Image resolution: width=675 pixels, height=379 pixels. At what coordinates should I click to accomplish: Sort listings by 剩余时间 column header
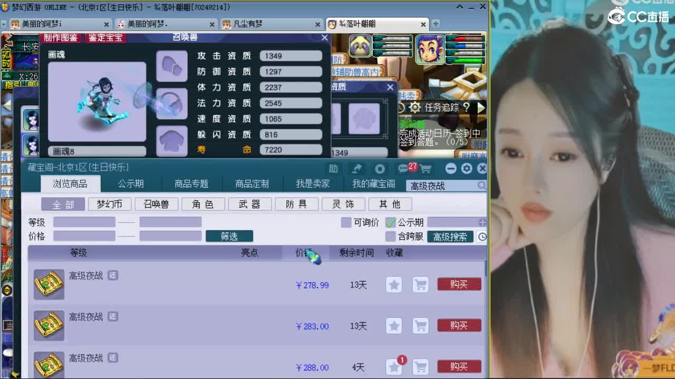point(356,253)
